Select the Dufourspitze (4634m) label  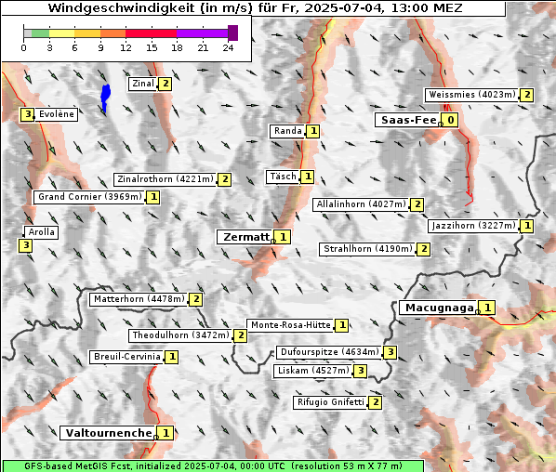click(x=329, y=352)
